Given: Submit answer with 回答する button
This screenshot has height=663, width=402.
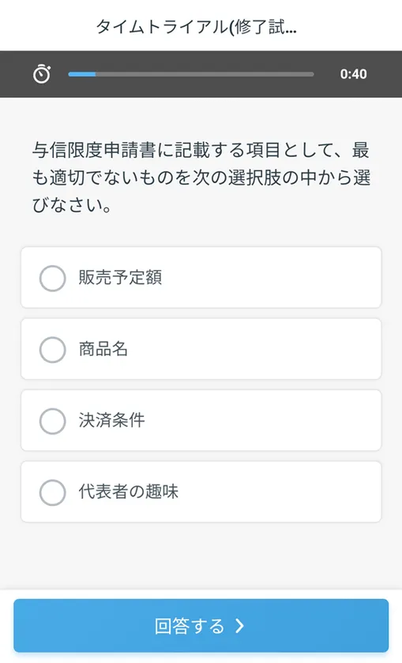Looking at the screenshot, I should 201,626.
